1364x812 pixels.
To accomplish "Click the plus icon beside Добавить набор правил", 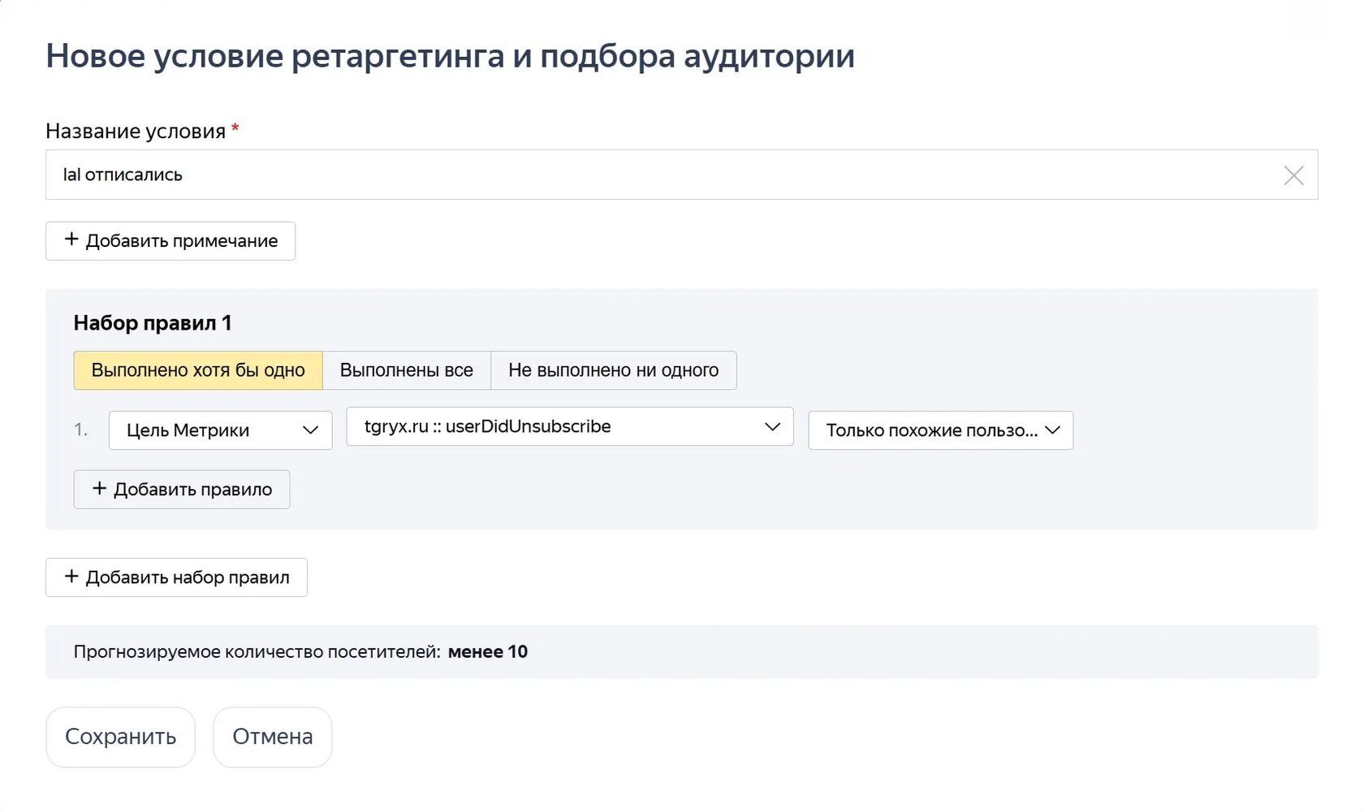I will pos(71,577).
